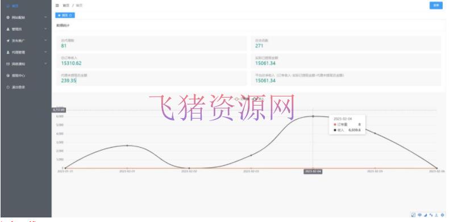Click the highlighted 2023-02-04 x-axis label

point(313,171)
